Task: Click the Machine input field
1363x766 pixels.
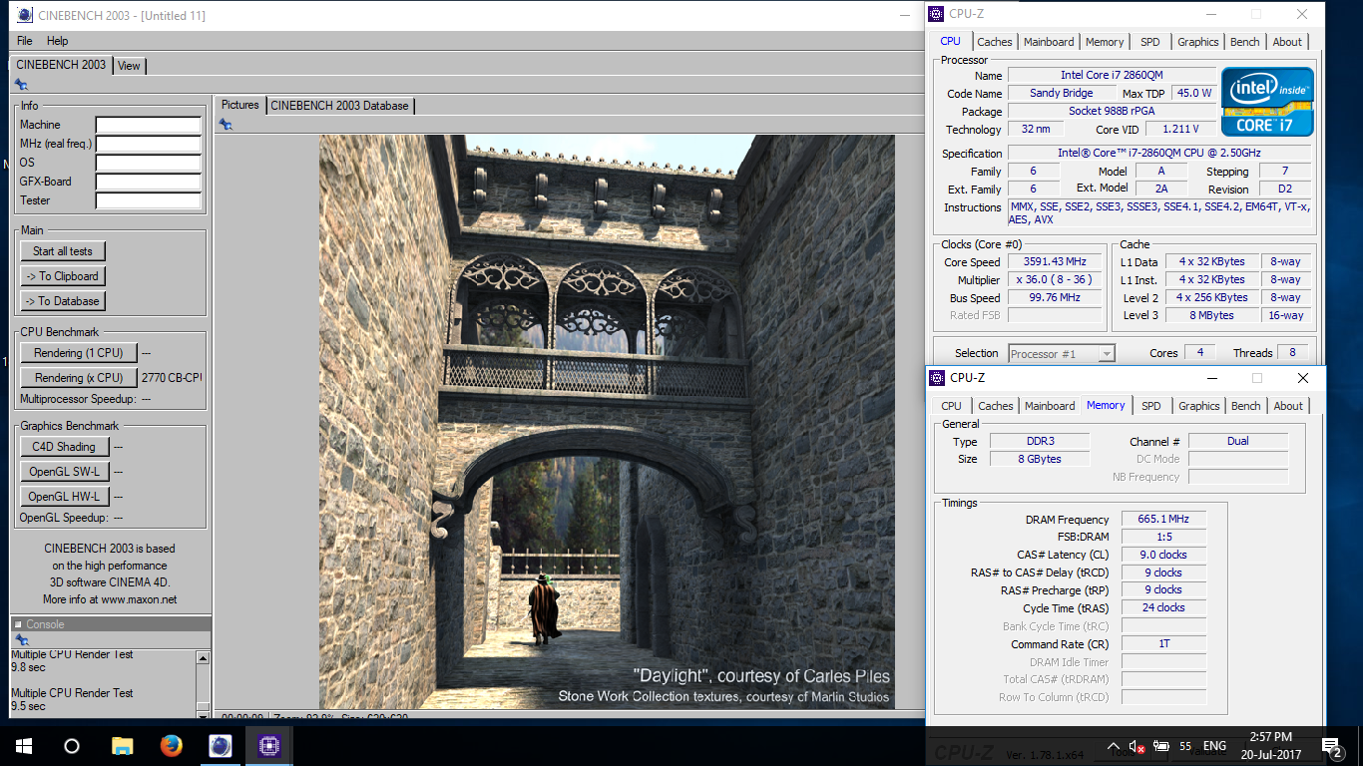Action: pos(149,125)
